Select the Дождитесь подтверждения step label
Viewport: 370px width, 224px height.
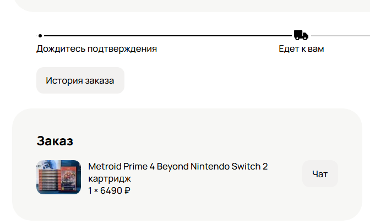pyautogui.click(x=96, y=48)
